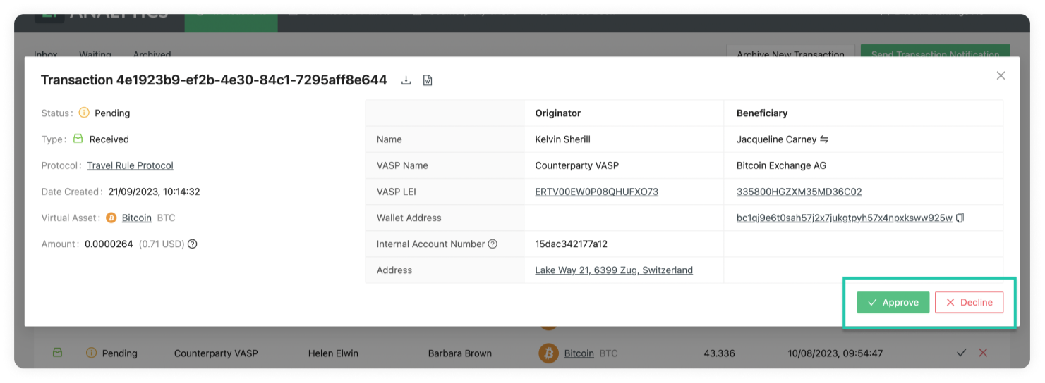Open the Travel Rule Protocol link
The width and height of the screenshot is (1045, 383).
point(130,165)
